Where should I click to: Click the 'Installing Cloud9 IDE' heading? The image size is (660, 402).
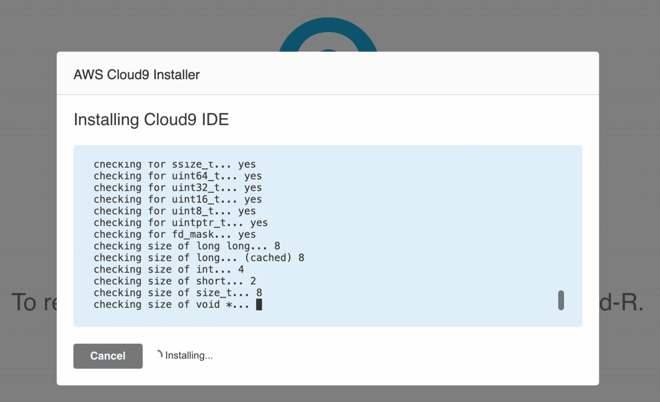point(151,119)
